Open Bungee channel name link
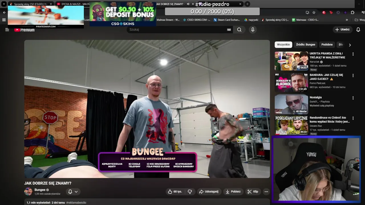 point(40,190)
